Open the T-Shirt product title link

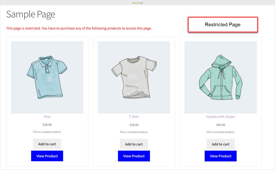click(x=134, y=117)
